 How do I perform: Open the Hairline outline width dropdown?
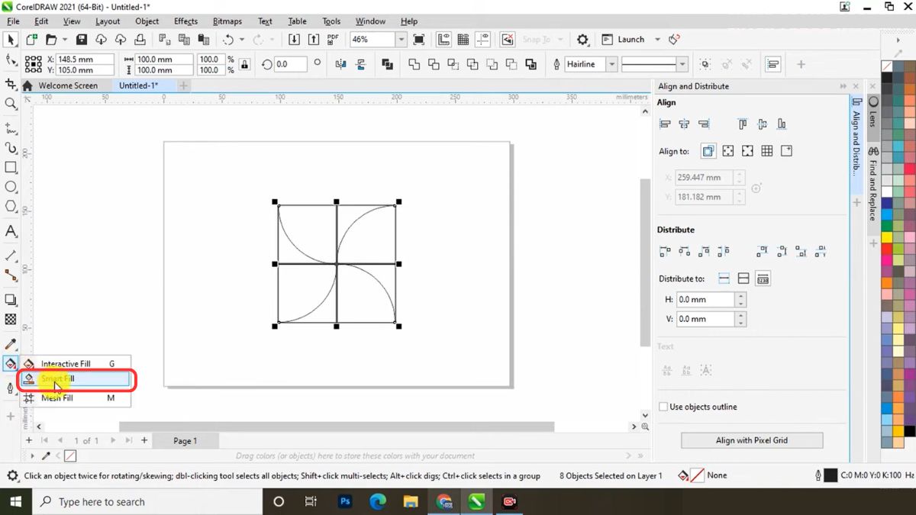611,64
